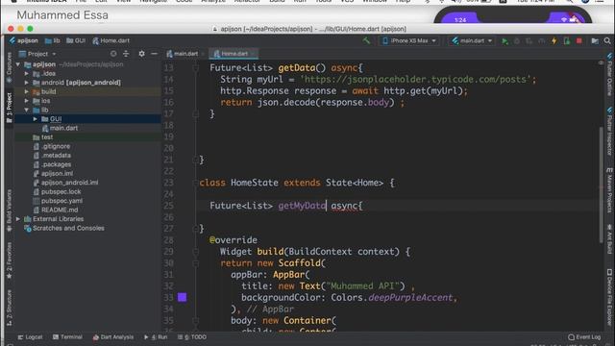This screenshot has height=346, width=615.
Task: Open Maven Projects side panel
Action: pyautogui.click(x=610, y=190)
